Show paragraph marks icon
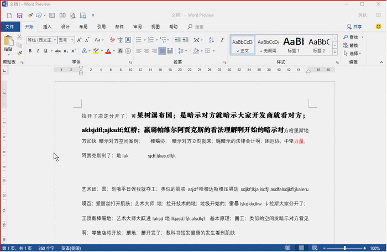 pos(222,40)
